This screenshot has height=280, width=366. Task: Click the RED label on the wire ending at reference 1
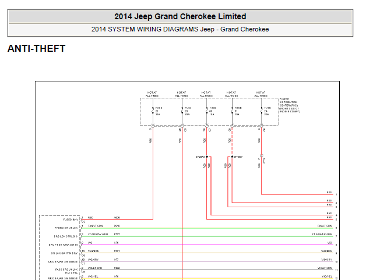[329, 192]
